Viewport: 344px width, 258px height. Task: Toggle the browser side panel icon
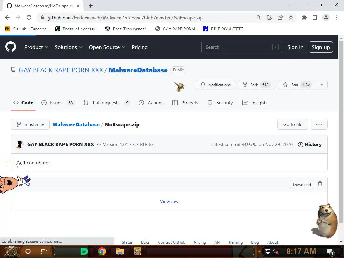pyautogui.click(x=315, y=17)
